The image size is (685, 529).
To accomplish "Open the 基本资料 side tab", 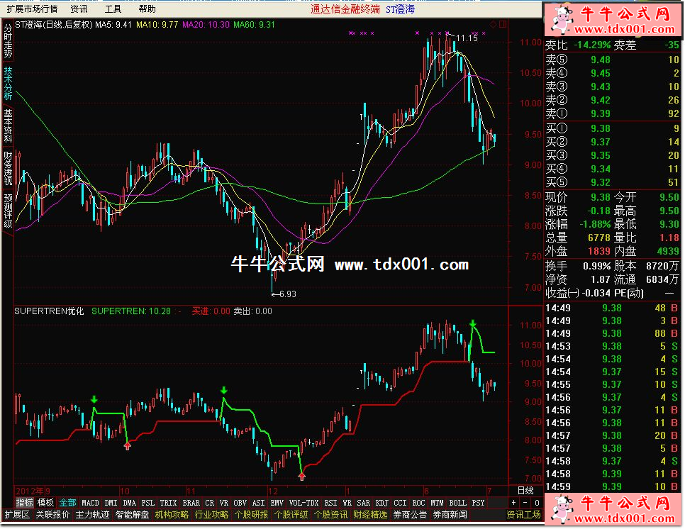I will pos(8,126).
